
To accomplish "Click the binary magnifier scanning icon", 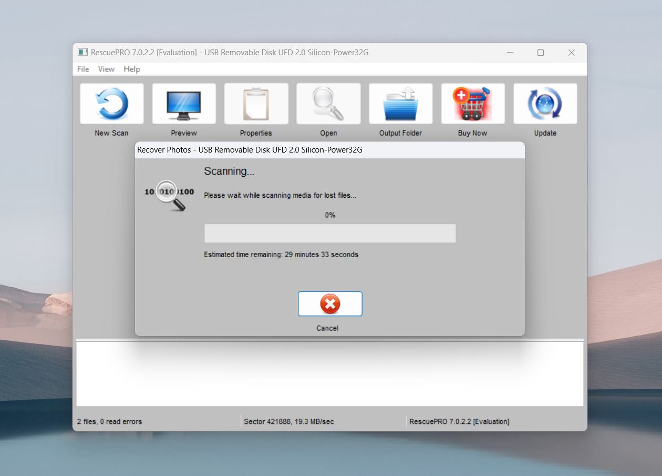I will [x=169, y=195].
